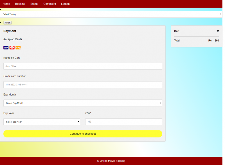Log out using the Logout link

(x=65, y=4)
